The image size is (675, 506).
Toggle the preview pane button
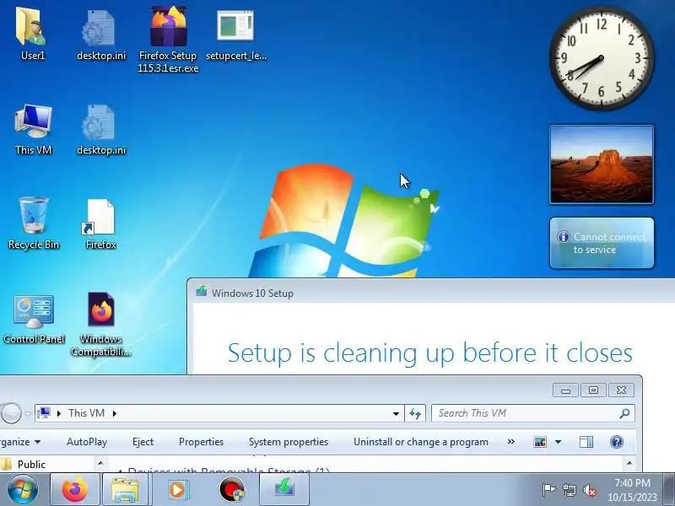[586, 442]
